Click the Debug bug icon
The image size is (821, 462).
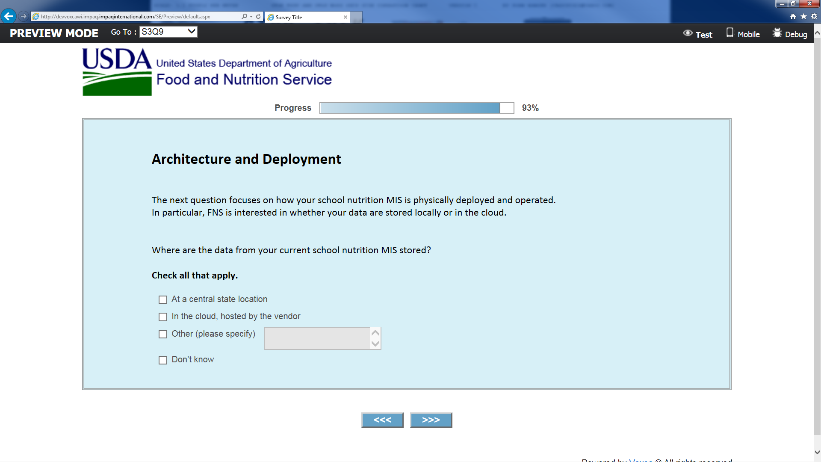point(777,33)
